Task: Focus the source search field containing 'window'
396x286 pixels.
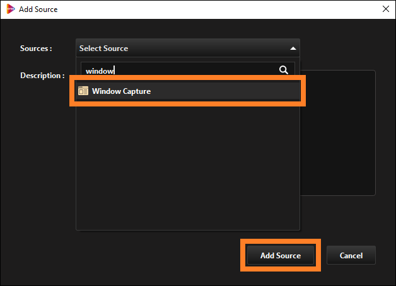Action: [188, 70]
